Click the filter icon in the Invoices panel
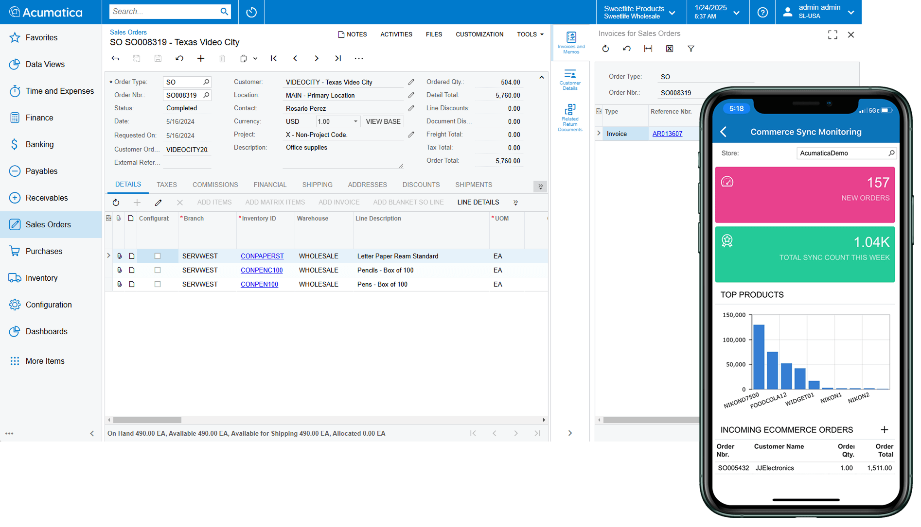 (x=691, y=49)
